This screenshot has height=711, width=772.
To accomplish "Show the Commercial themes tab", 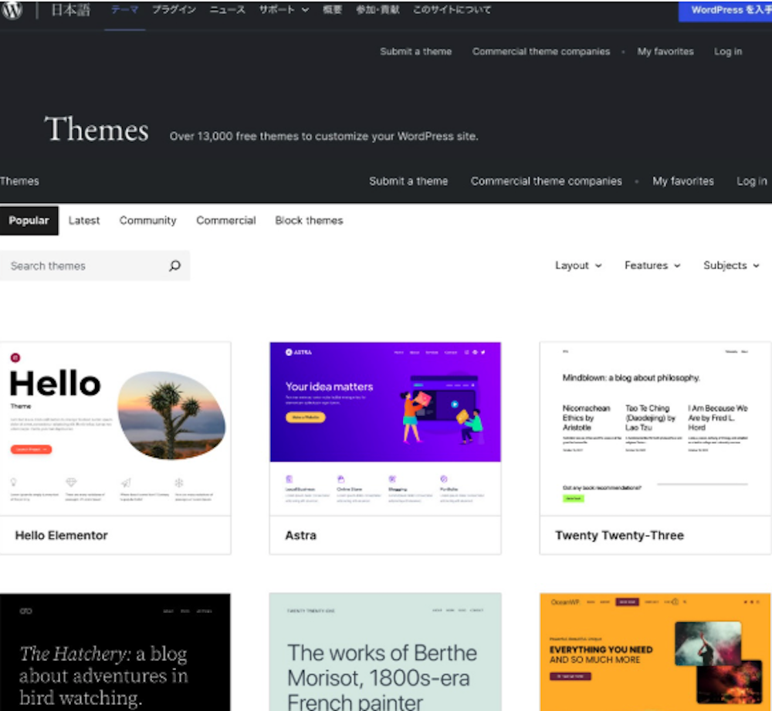I will tap(226, 221).
